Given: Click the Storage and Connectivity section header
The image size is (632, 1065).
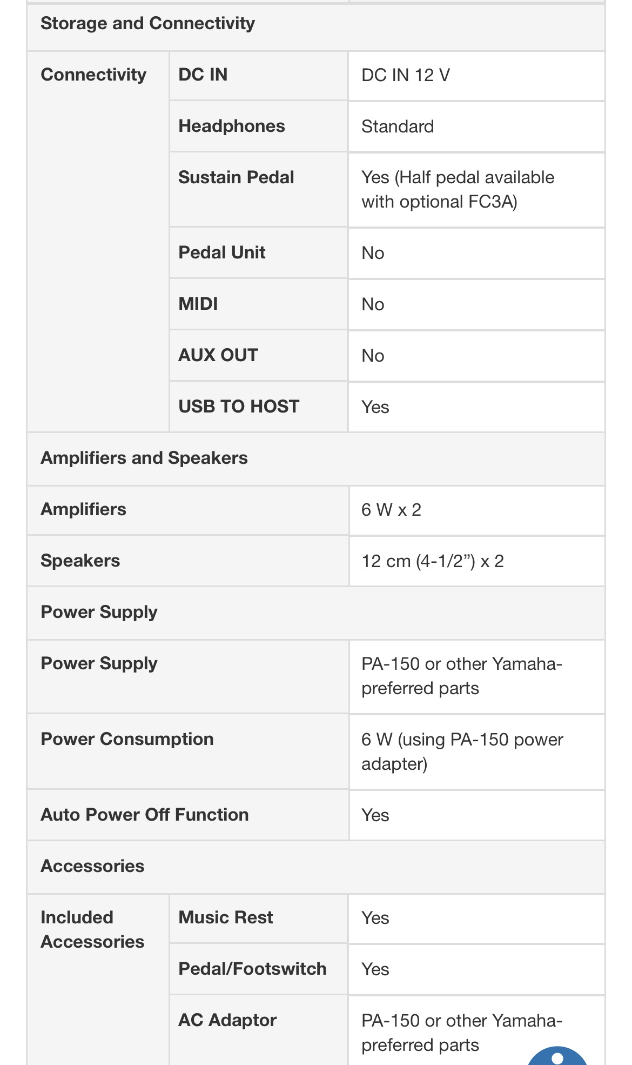Looking at the screenshot, I should pyautogui.click(x=147, y=23).
